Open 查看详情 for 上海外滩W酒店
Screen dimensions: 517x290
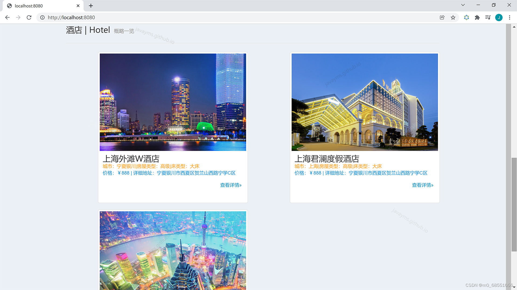pyautogui.click(x=231, y=185)
